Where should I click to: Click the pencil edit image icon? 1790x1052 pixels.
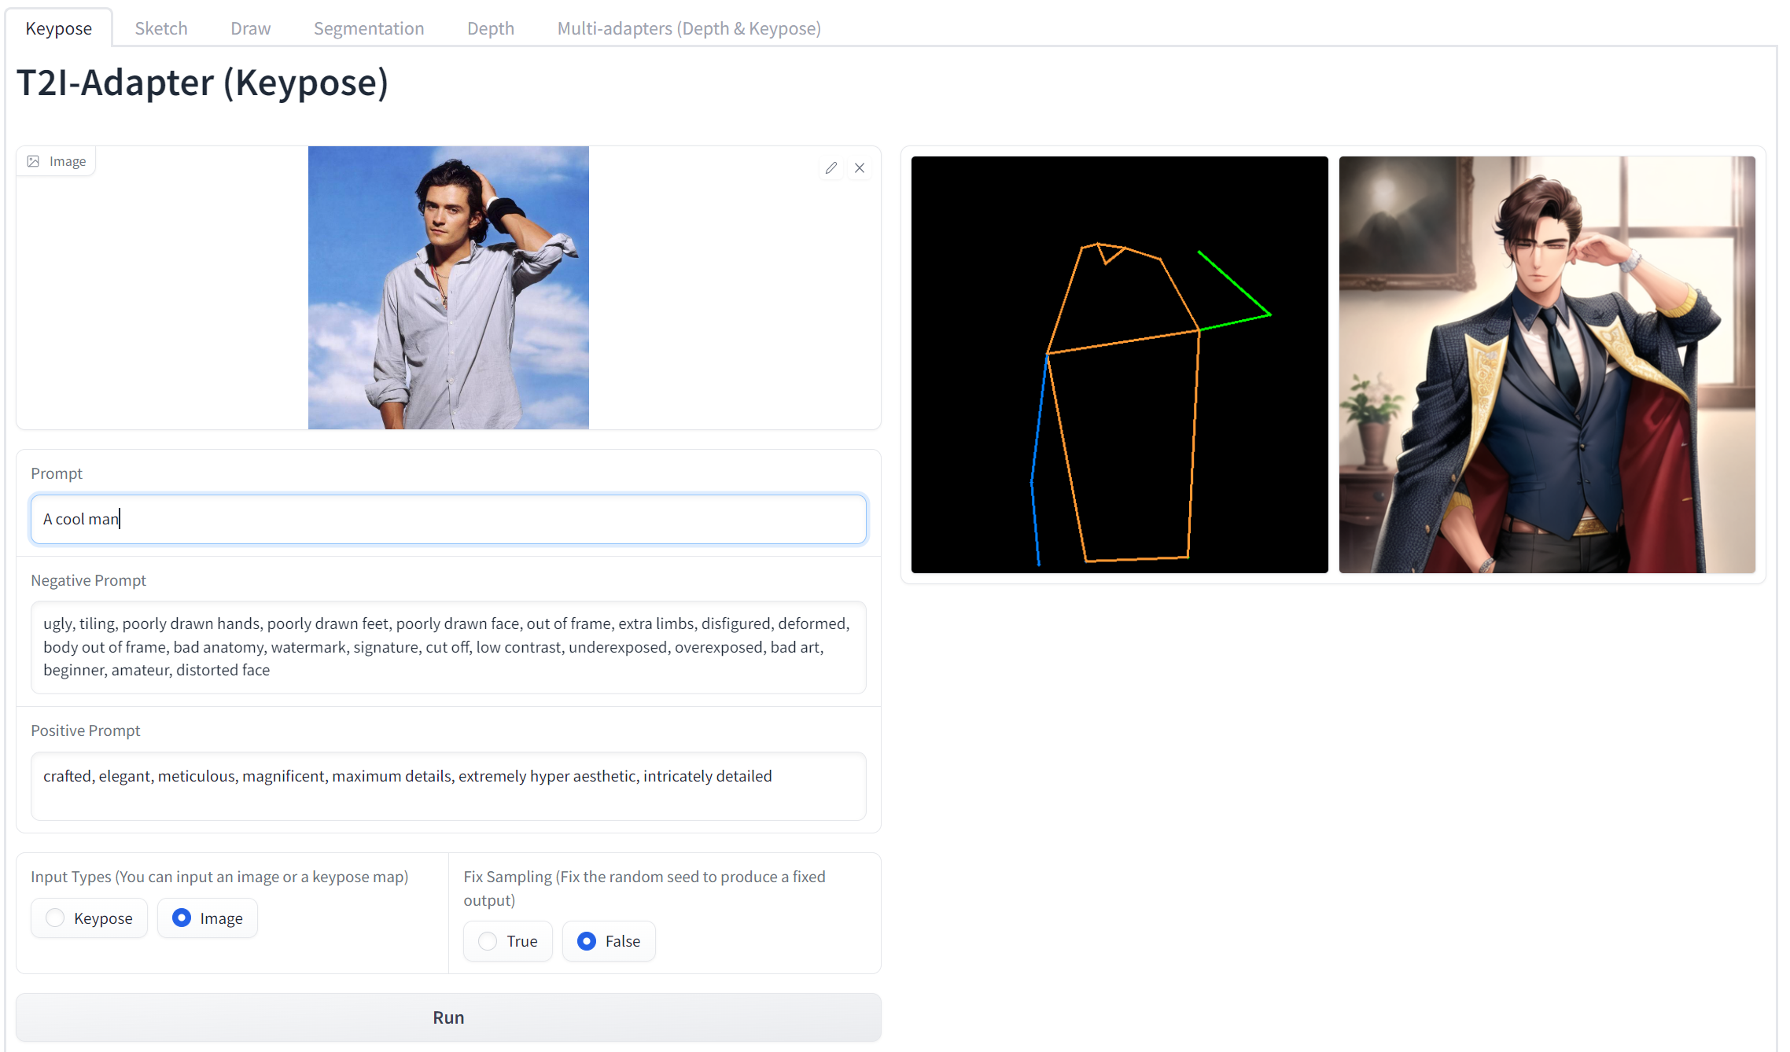[831, 167]
